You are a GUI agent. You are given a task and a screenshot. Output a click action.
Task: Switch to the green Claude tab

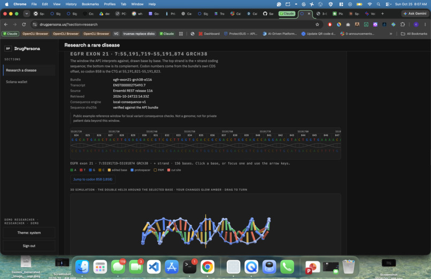287,13
